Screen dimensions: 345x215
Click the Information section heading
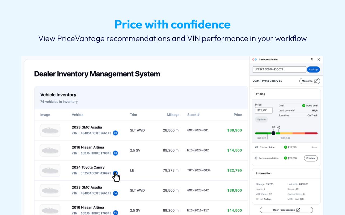click(x=264, y=173)
